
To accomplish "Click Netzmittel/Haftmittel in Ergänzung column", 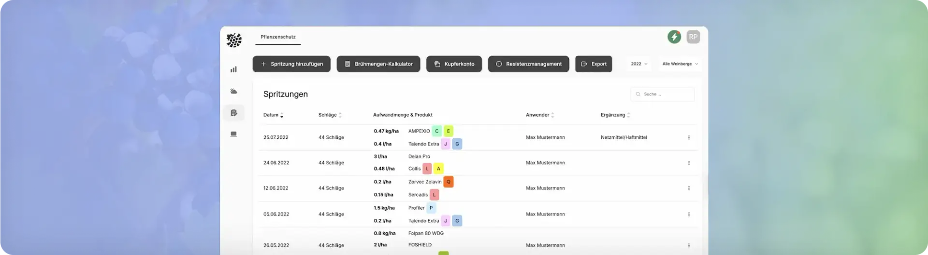I will click(624, 137).
